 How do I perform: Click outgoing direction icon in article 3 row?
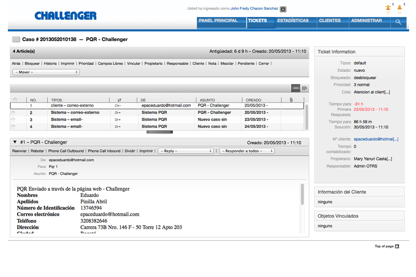click(x=118, y=120)
